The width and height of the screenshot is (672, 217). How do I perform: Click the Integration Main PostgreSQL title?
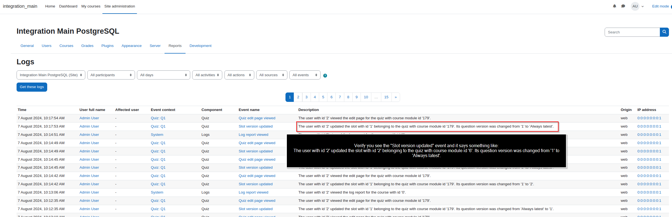point(68,31)
